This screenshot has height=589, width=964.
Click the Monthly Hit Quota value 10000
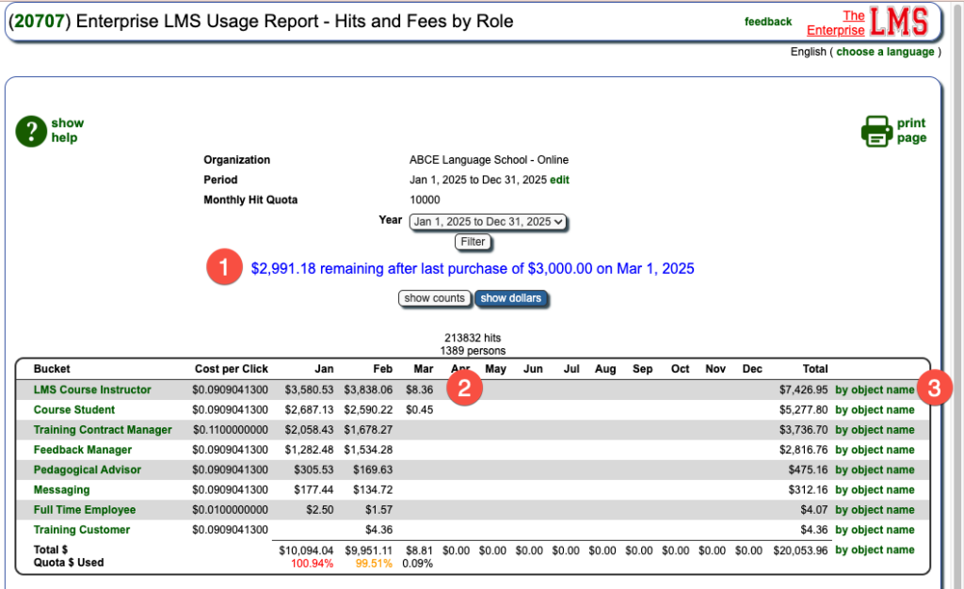[425, 199]
